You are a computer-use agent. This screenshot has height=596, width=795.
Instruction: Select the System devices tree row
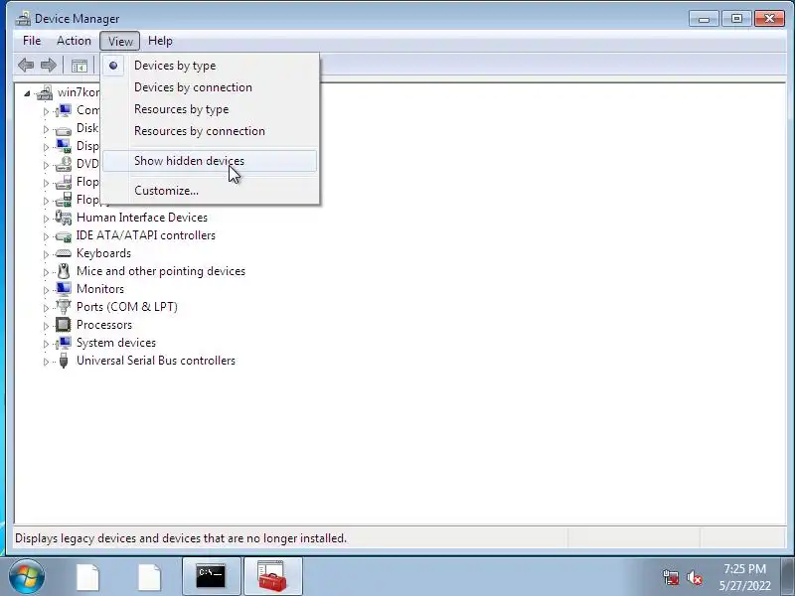(116, 343)
